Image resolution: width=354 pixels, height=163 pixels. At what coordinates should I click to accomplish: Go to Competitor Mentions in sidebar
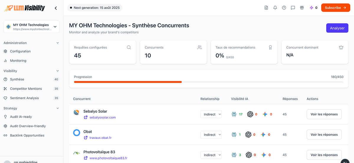point(26,89)
